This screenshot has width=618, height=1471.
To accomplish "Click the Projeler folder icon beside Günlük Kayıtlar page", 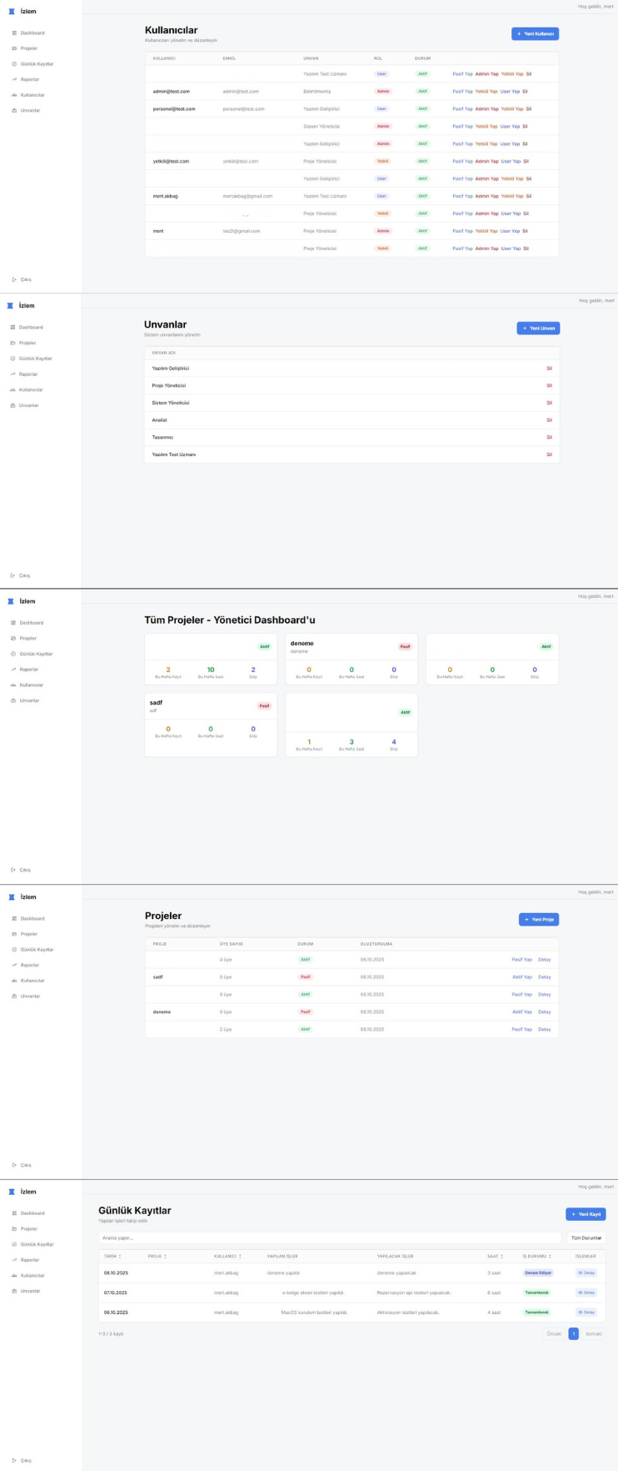I will (13, 1228).
